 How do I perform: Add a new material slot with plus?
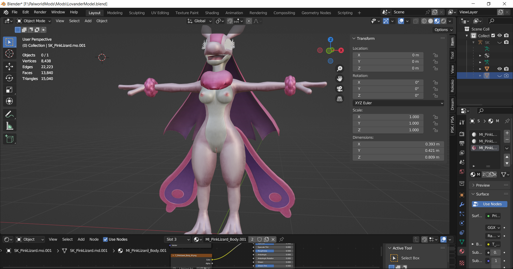[x=507, y=133]
